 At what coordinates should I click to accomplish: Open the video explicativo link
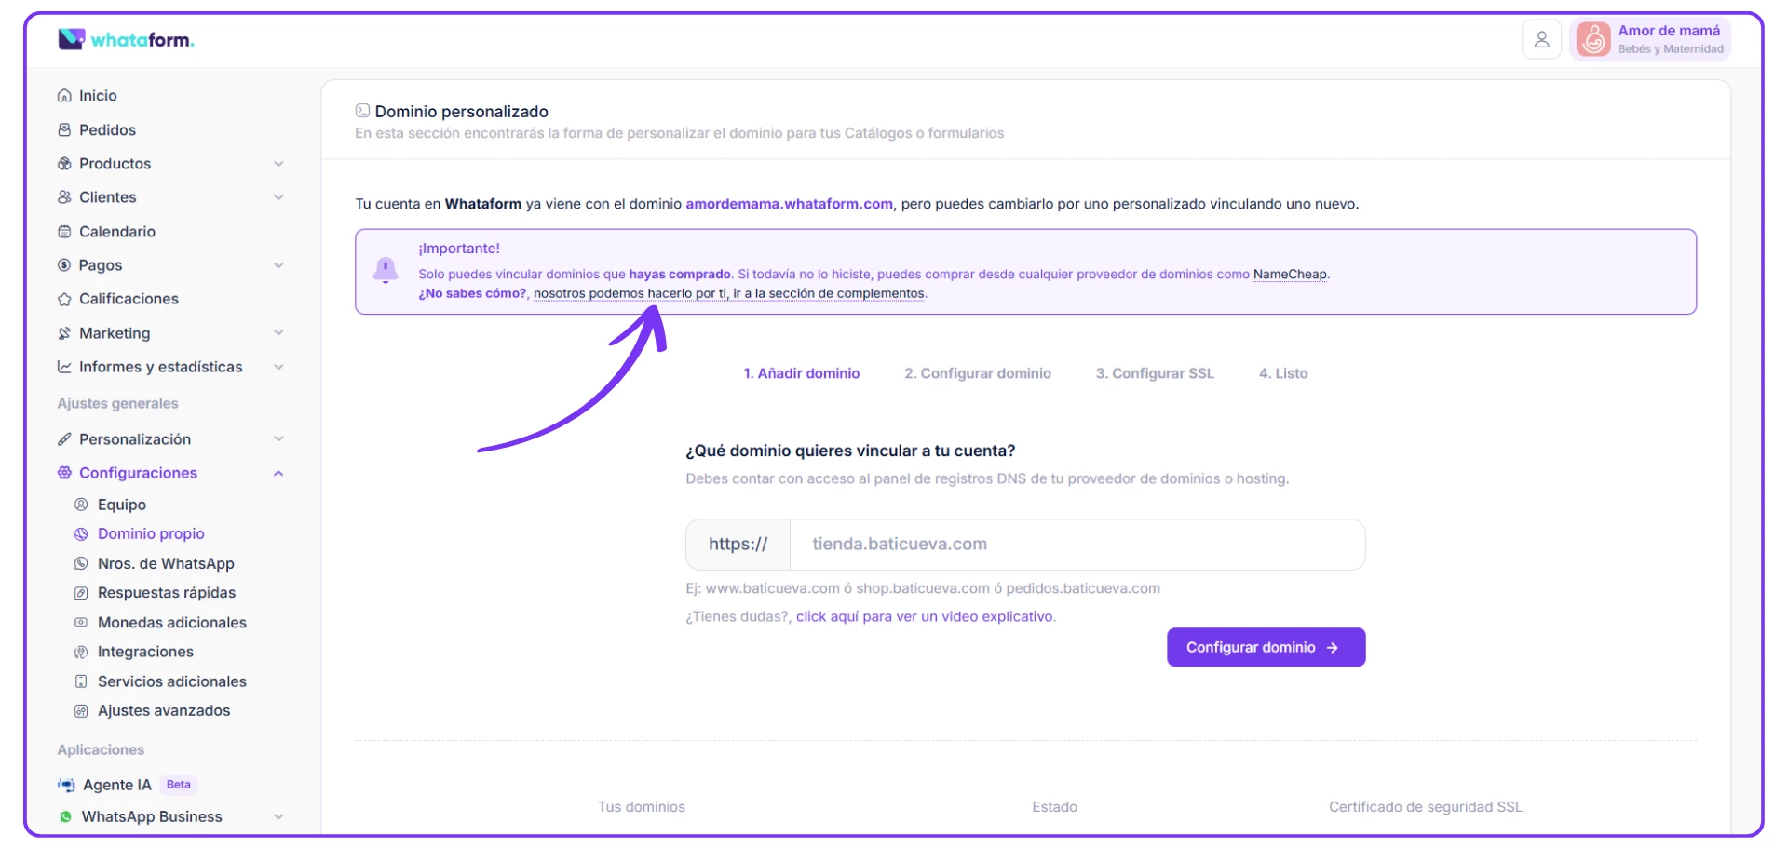coord(925,616)
